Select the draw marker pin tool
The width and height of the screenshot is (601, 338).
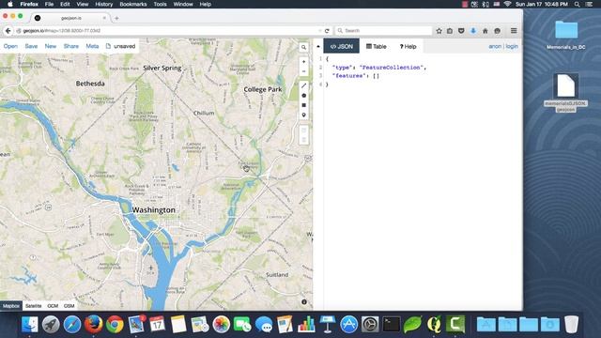pos(303,115)
